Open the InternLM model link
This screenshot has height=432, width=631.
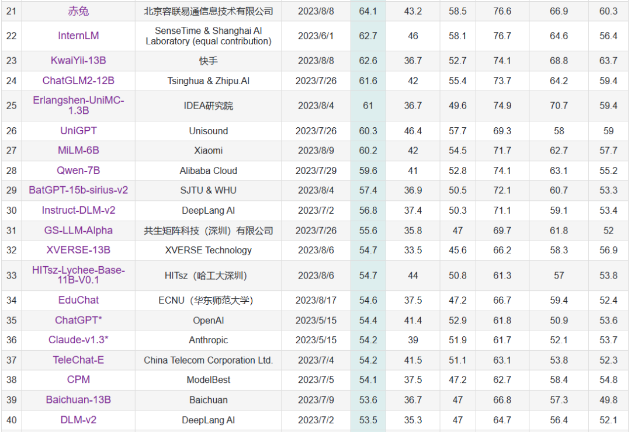click(78, 36)
